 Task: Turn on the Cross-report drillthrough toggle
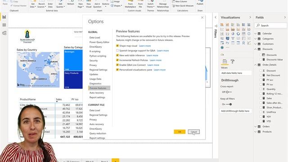pyautogui.click(x=229, y=92)
